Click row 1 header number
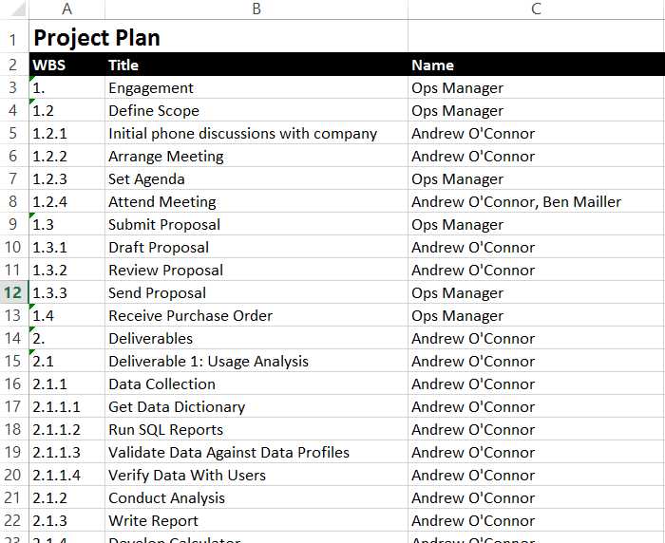665x543 pixels. [x=14, y=39]
